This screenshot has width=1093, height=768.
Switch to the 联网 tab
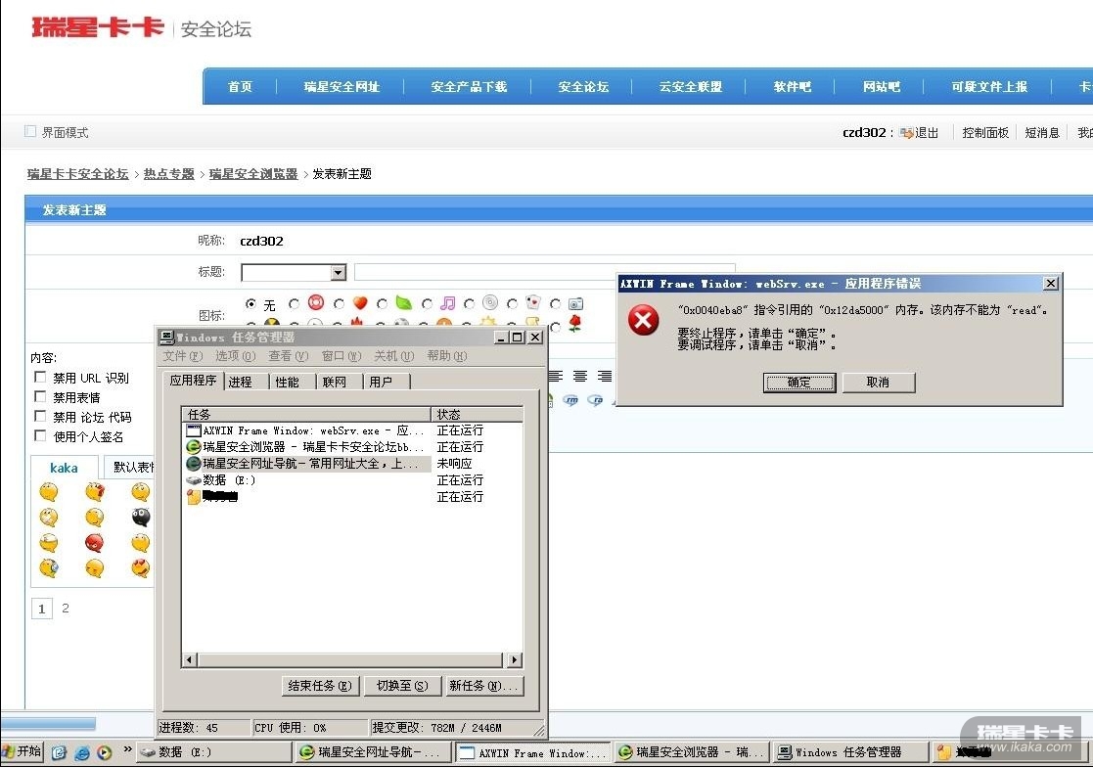pyautogui.click(x=335, y=382)
